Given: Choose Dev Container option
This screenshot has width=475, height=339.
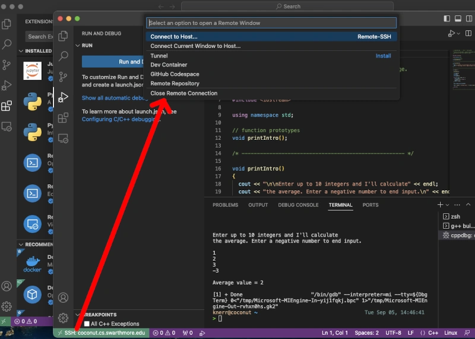Looking at the screenshot, I should [271, 65].
